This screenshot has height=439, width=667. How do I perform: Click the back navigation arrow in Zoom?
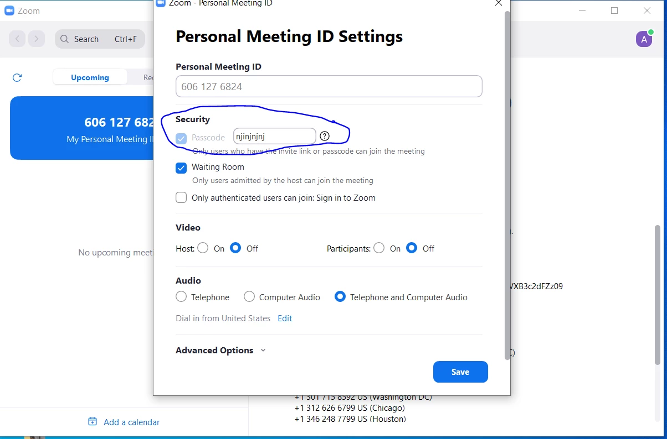(x=18, y=39)
